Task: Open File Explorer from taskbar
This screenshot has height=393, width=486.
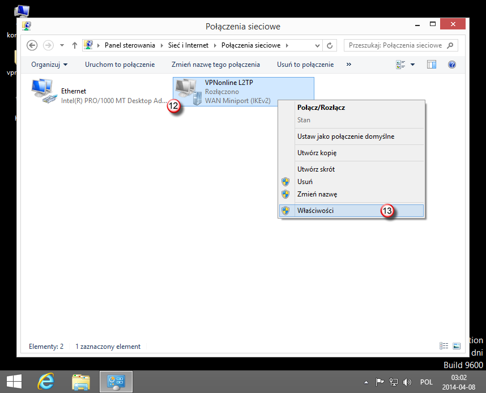Action: 81,382
